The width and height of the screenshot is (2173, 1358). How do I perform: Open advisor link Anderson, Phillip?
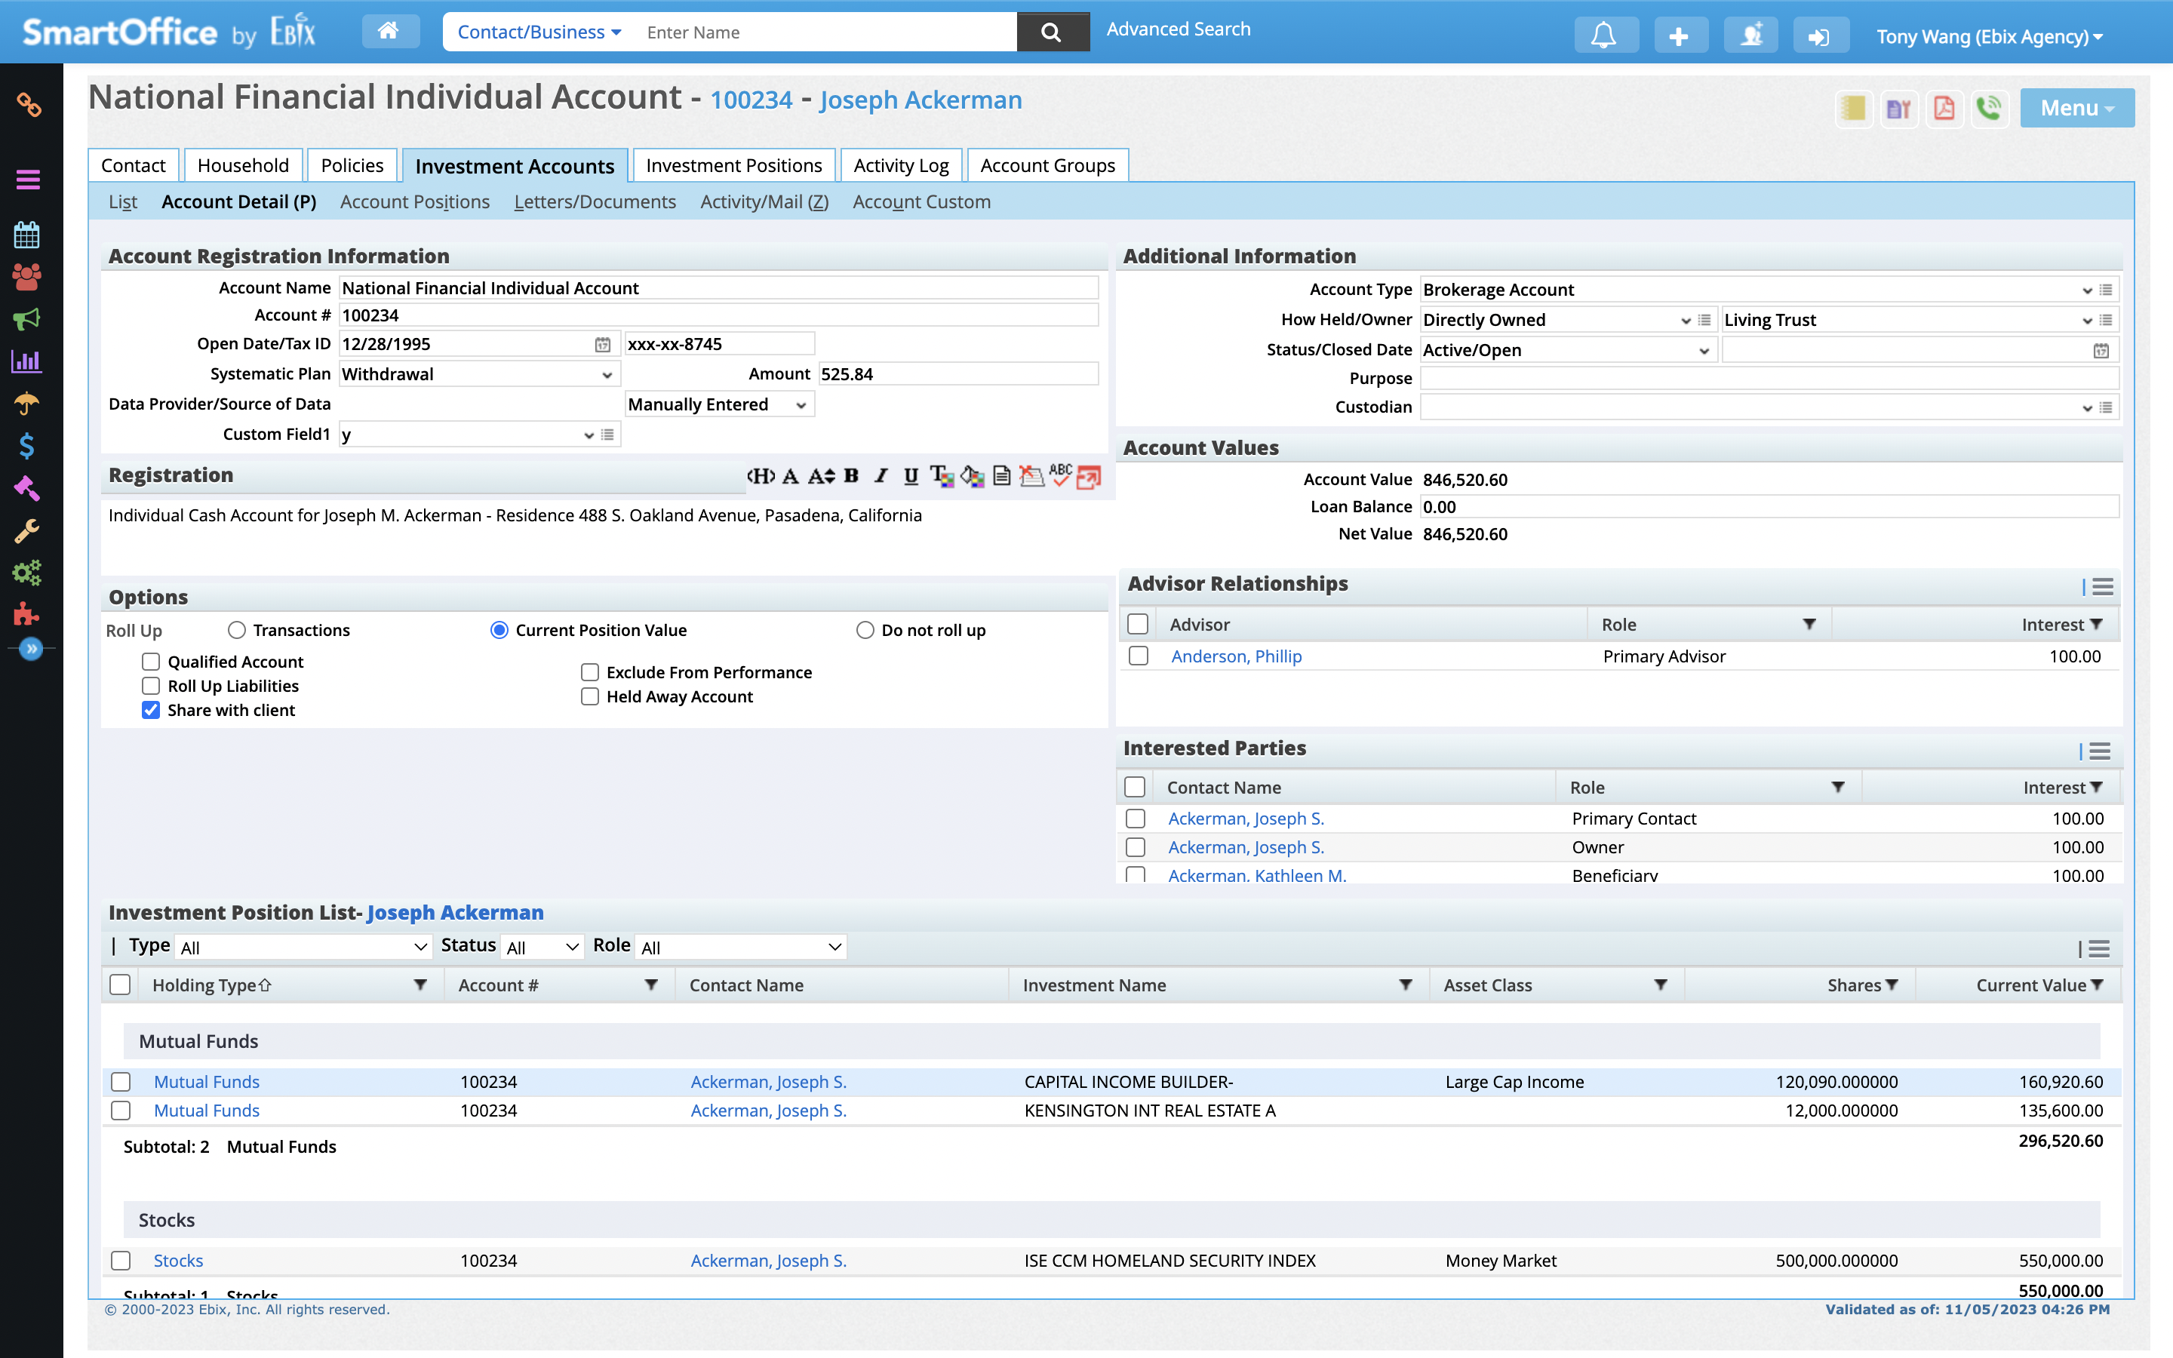1236,656
